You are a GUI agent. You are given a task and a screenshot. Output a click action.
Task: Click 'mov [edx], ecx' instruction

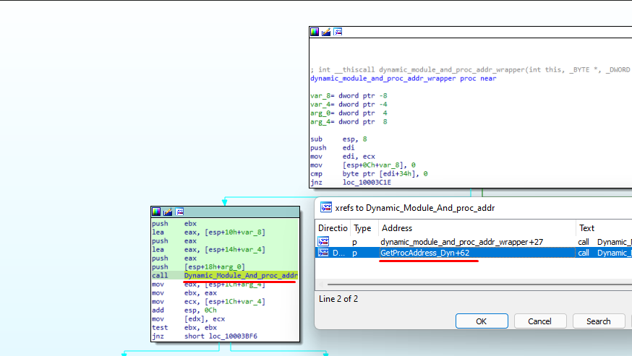pos(188,318)
